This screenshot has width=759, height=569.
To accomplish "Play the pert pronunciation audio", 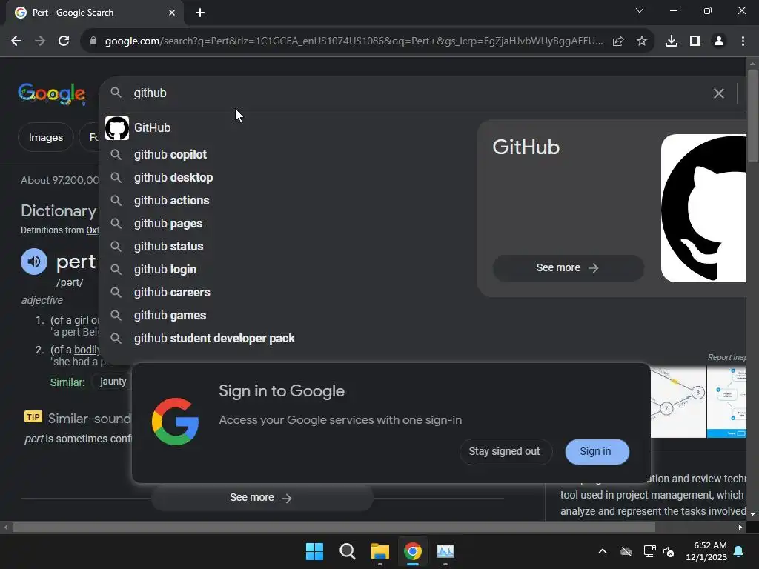I will [34, 262].
